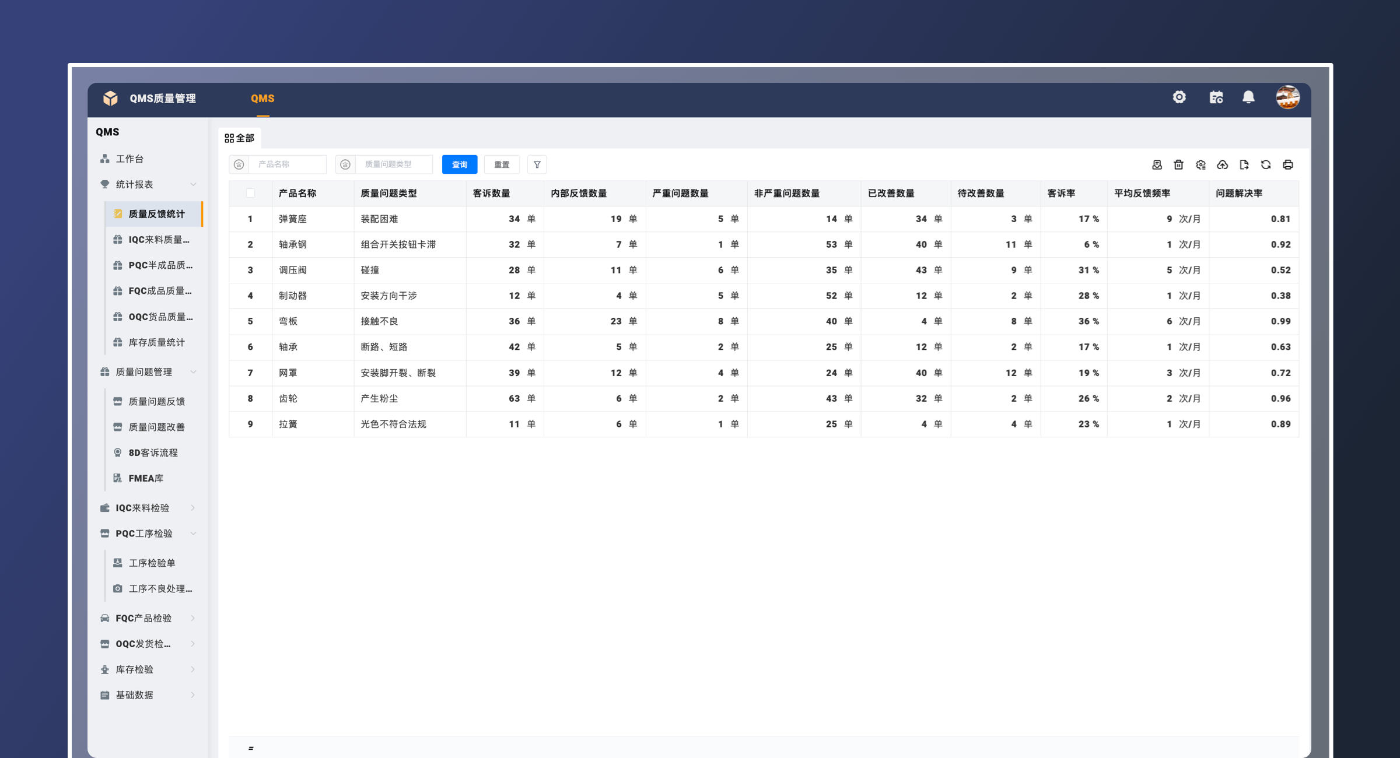Collapse the 统计报表 section in sidebar
Image resolution: width=1400 pixels, height=758 pixels.
coord(194,184)
